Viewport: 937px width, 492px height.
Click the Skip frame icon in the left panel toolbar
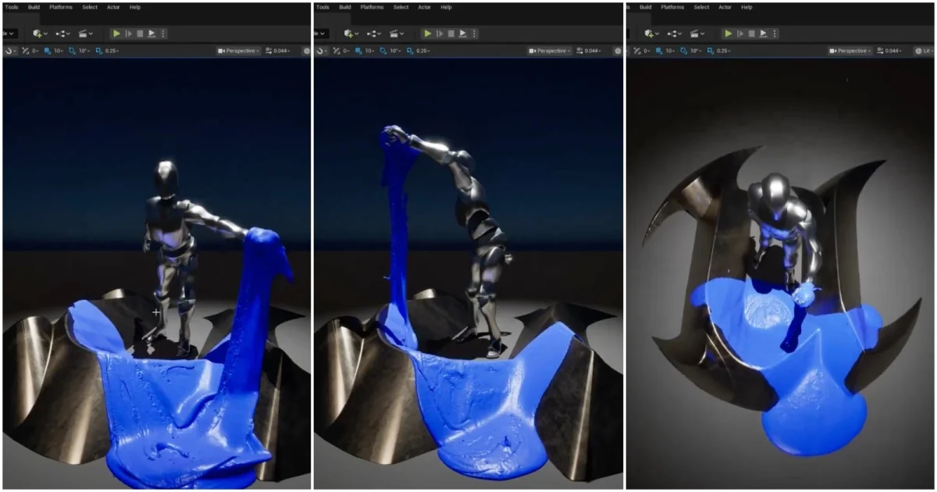click(x=128, y=34)
